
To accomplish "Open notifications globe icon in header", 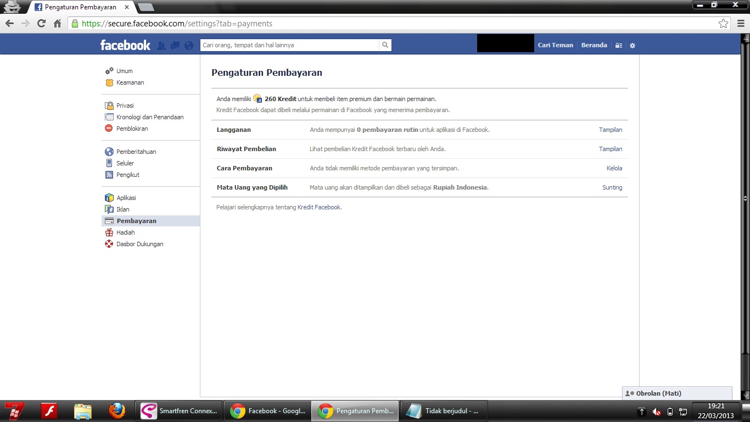I will [189, 46].
